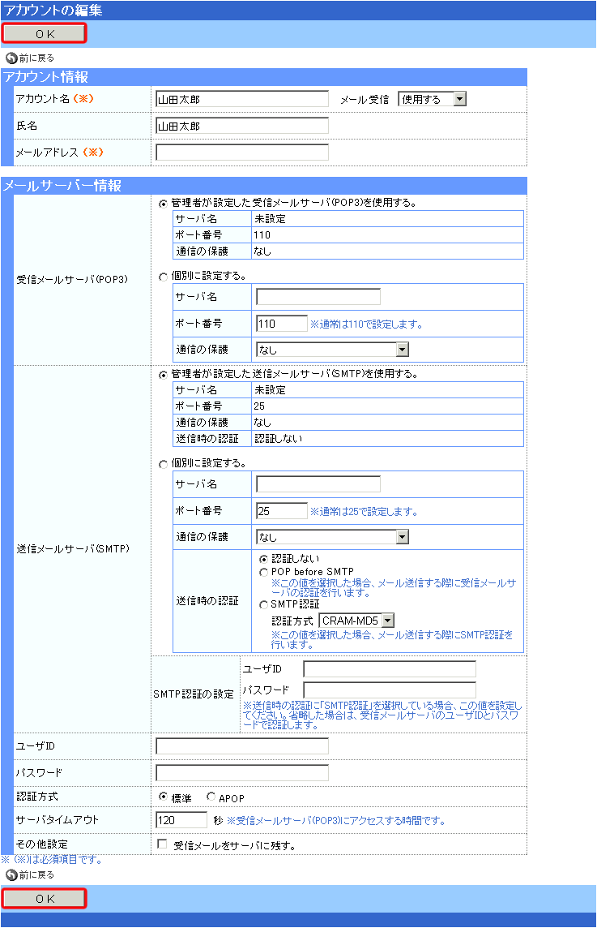Screen dimensions: 597x928
Task: Click the bottom back arrow icon 前に戻る
Action: tap(11, 874)
